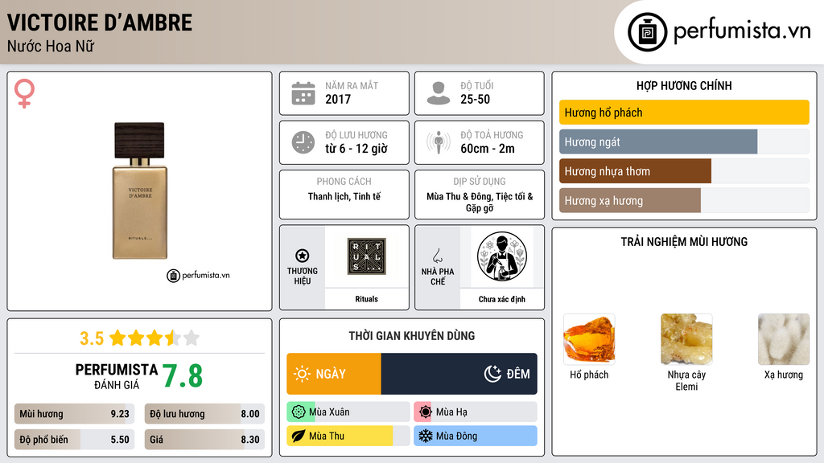The width and height of the screenshot is (824, 463).
Task: Click the summer sun icon beside Mùa Hạ
Action: tap(425, 412)
